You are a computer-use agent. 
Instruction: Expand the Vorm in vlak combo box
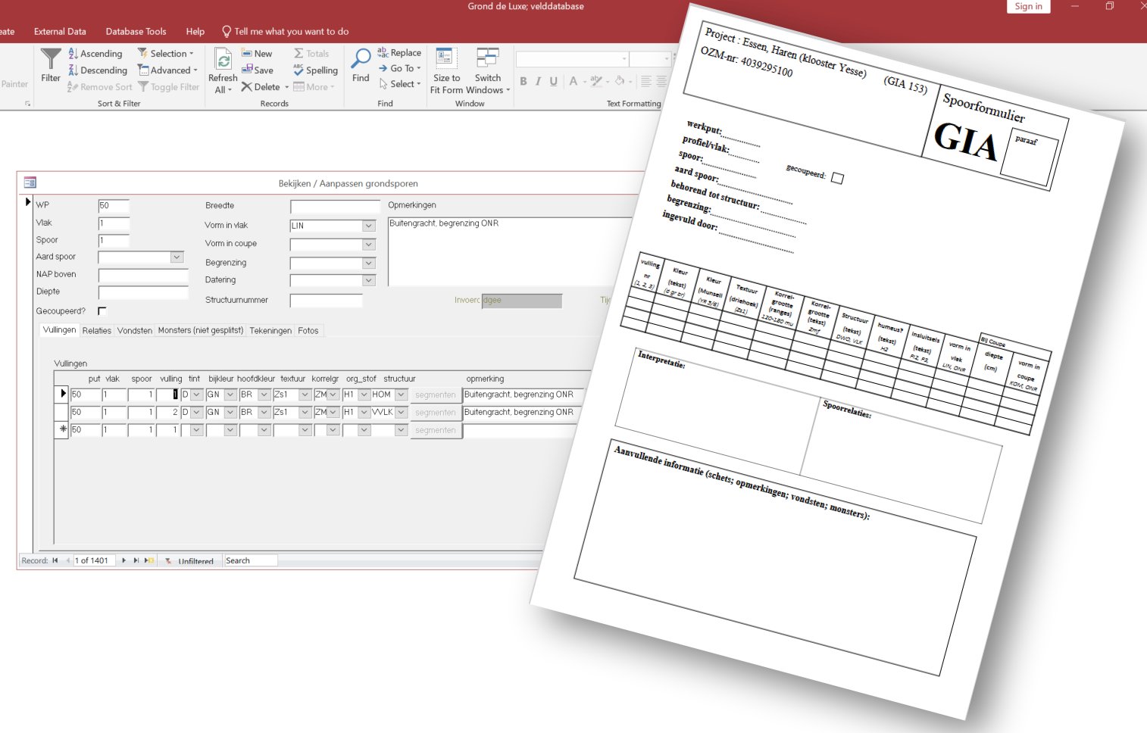click(368, 226)
